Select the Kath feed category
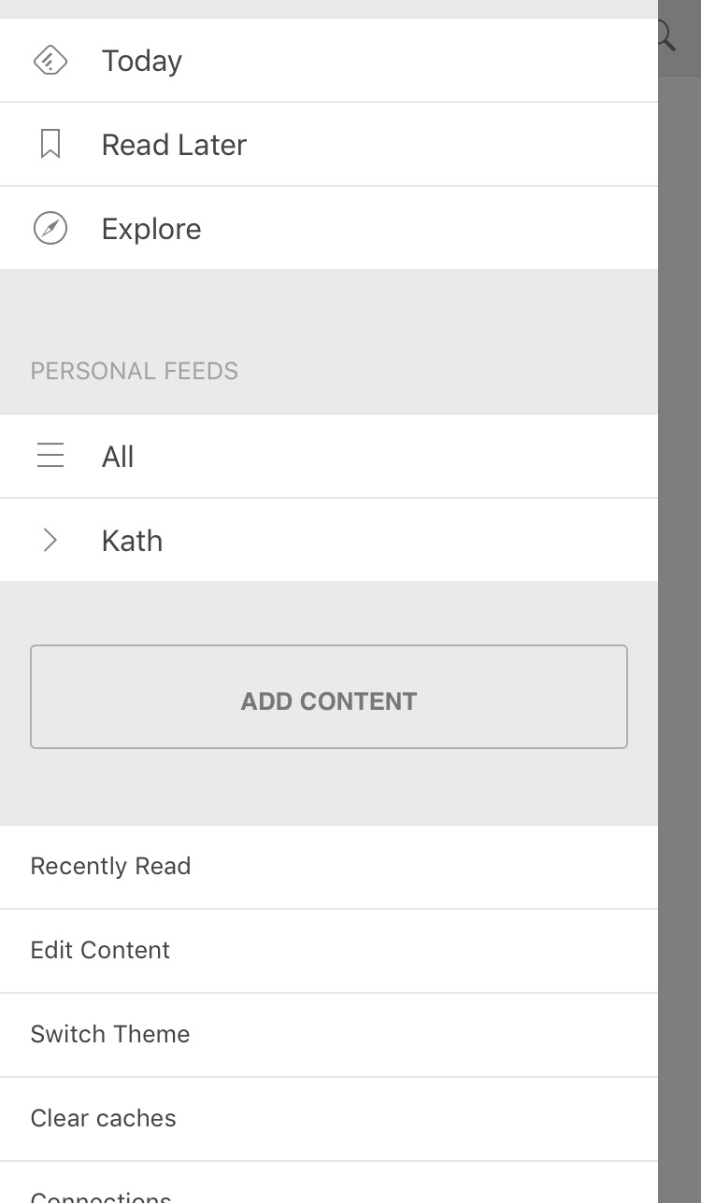 pyautogui.click(x=329, y=541)
